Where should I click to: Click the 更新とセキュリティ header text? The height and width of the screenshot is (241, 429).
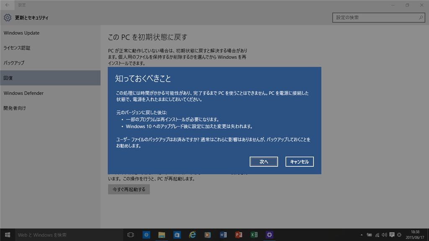tap(31, 18)
